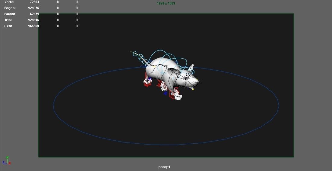This screenshot has width=332, height=171.
Task: Click the face count value 62371
Action: click(34, 14)
